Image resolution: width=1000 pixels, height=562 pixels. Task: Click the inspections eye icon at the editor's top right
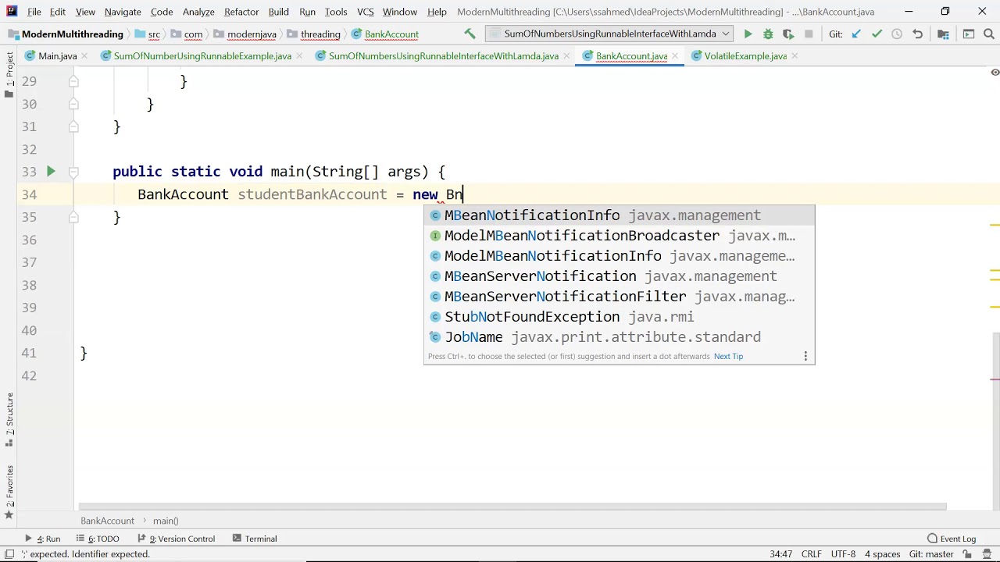pyautogui.click(x=995, y=72)
